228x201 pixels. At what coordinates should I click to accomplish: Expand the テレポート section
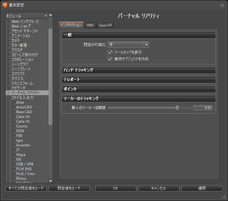139,80
